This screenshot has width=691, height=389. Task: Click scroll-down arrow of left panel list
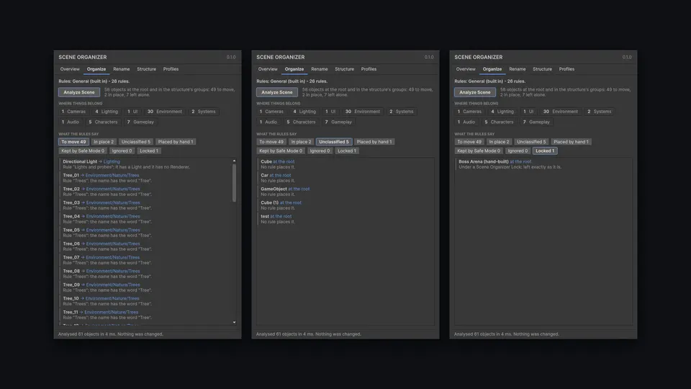point(234,323)
